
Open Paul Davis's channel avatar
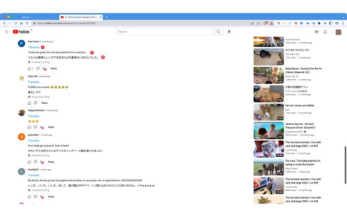22,43
